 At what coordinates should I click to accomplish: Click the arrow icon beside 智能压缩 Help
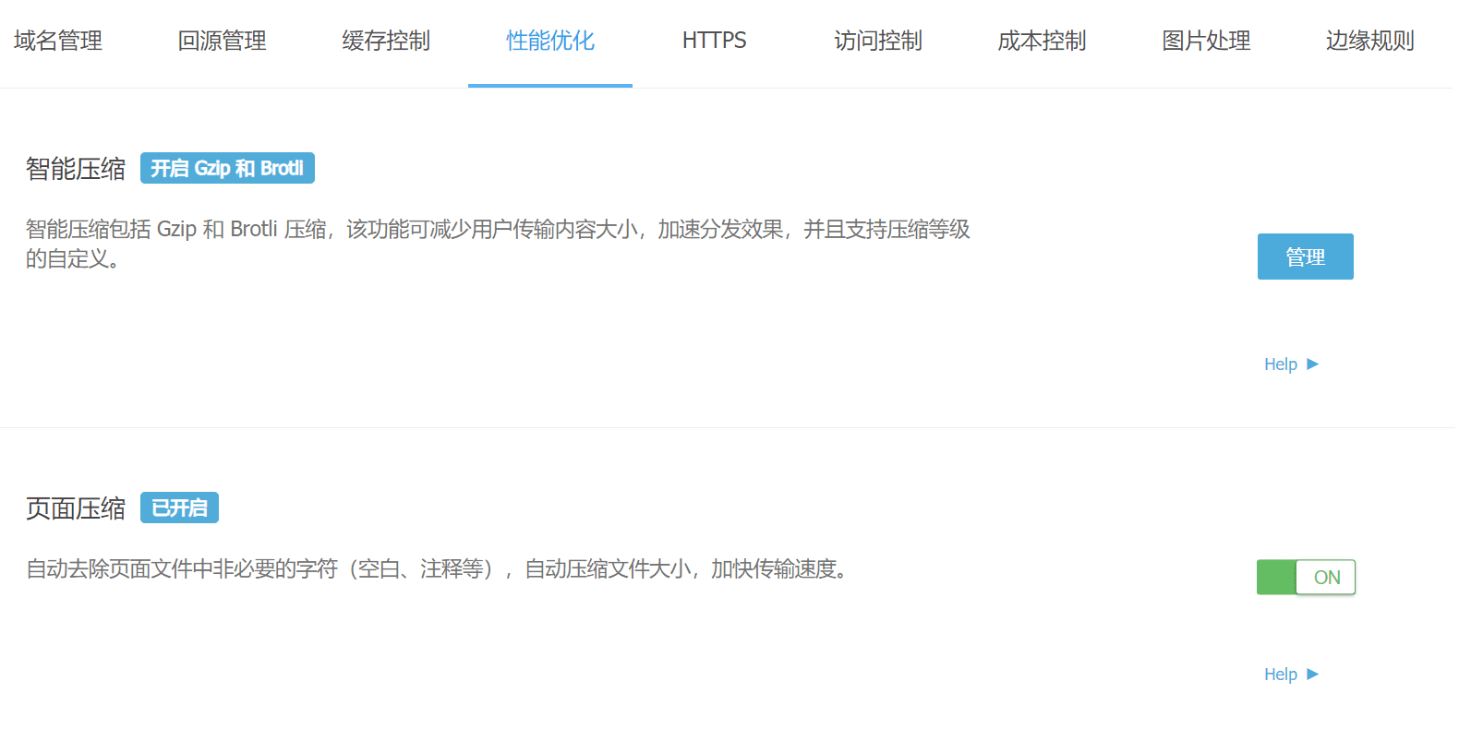tap(1312, 364)
